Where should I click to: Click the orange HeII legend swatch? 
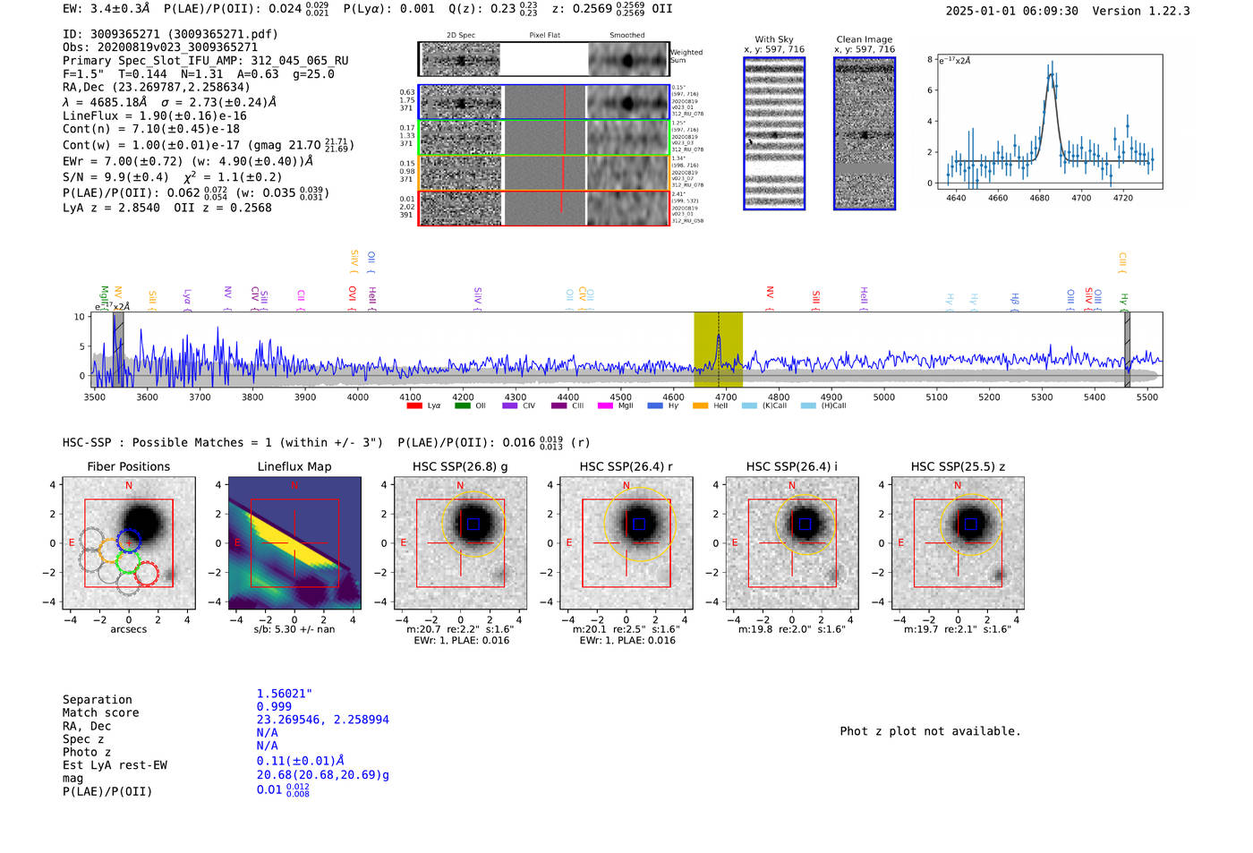click(x=700, y=406)
